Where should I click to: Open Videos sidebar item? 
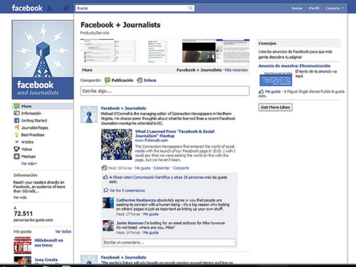point(27,149)
